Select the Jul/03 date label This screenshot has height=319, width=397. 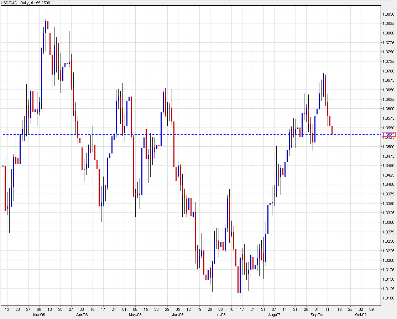[220, 315]
